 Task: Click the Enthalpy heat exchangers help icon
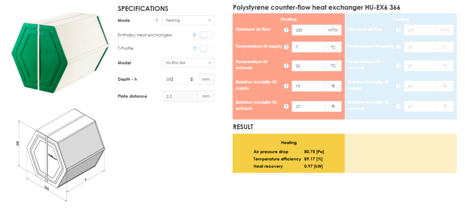pos(194,35)
